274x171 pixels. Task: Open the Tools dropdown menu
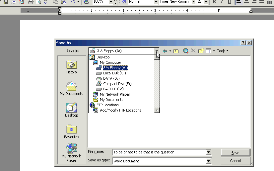point(223,51)
